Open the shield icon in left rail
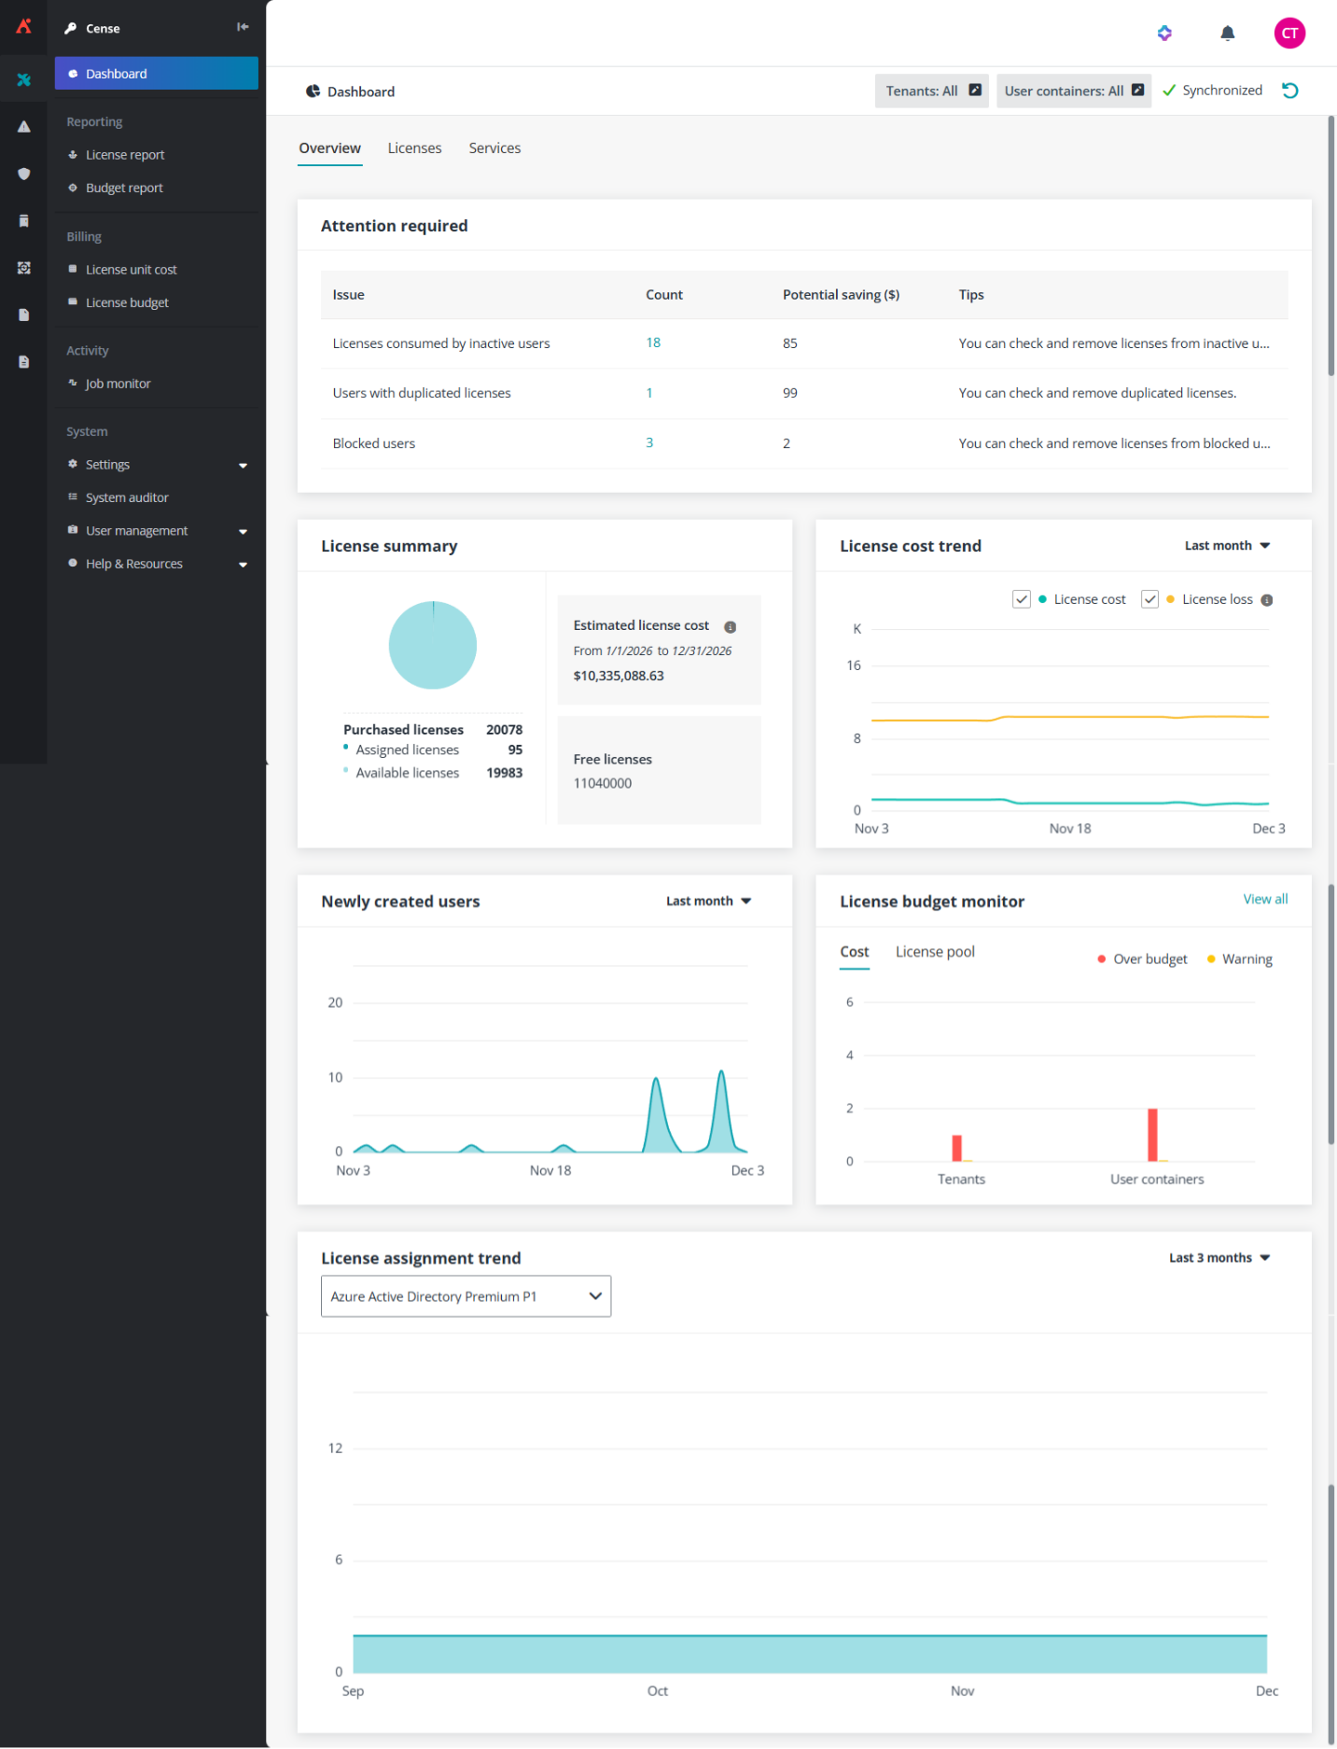 pos(24,174)
